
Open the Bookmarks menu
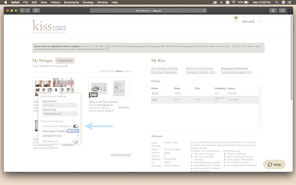click(x=71, y=3)
